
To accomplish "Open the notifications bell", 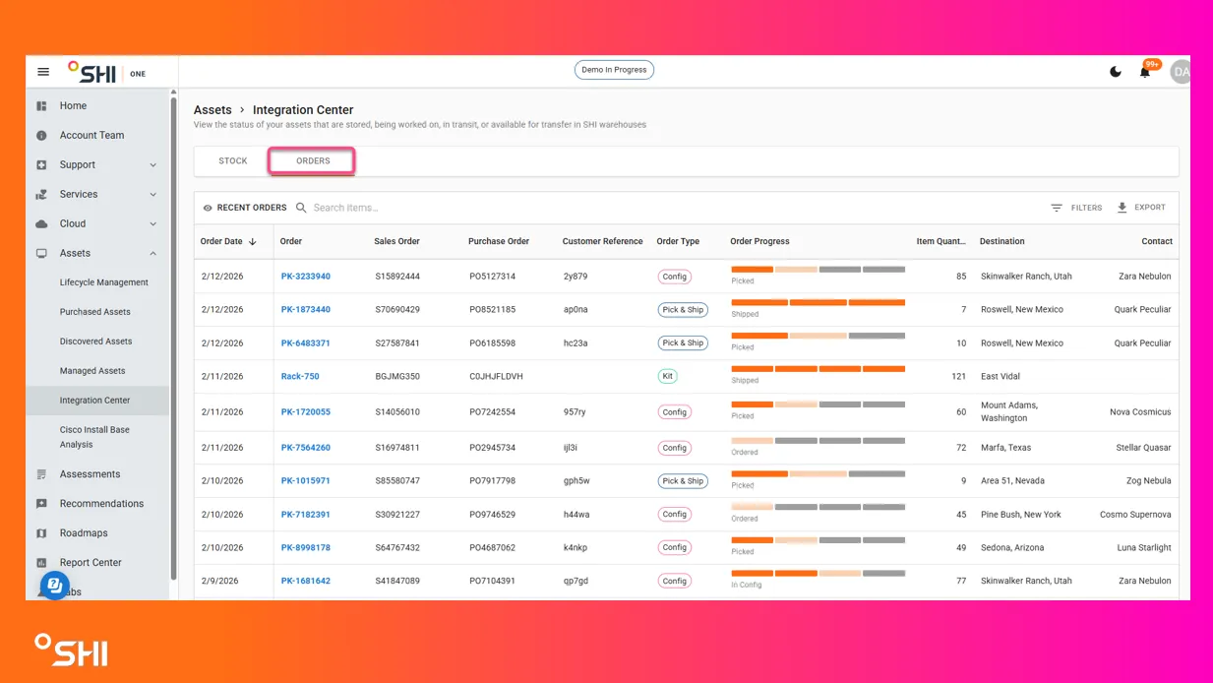I will (1145, 72).
